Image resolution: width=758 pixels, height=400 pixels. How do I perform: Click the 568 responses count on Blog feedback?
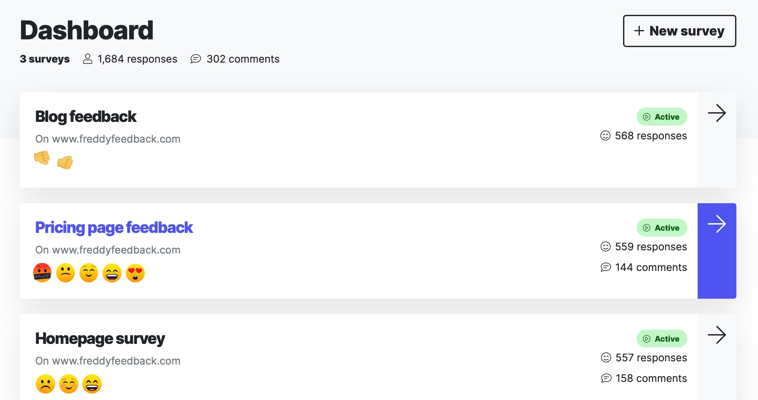(x=643, y=136)
